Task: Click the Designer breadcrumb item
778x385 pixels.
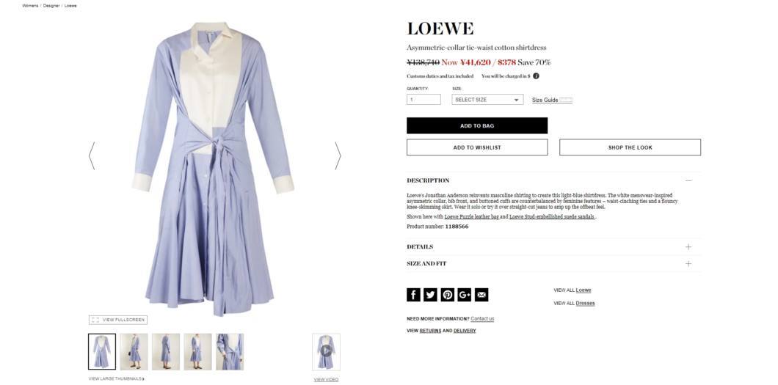Action: (x=51, y=5)
